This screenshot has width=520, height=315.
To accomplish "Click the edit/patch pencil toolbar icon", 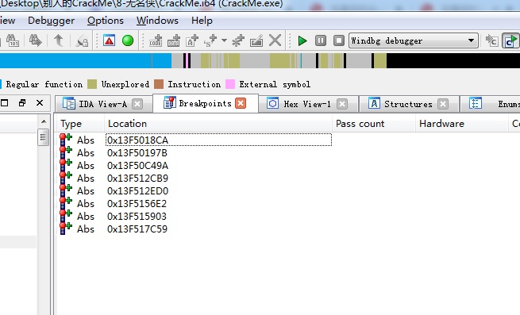I will 256,40.
